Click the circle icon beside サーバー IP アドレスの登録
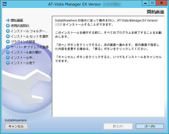The width and height of the screenshot is (169, 134). click(x=8, y=47)
